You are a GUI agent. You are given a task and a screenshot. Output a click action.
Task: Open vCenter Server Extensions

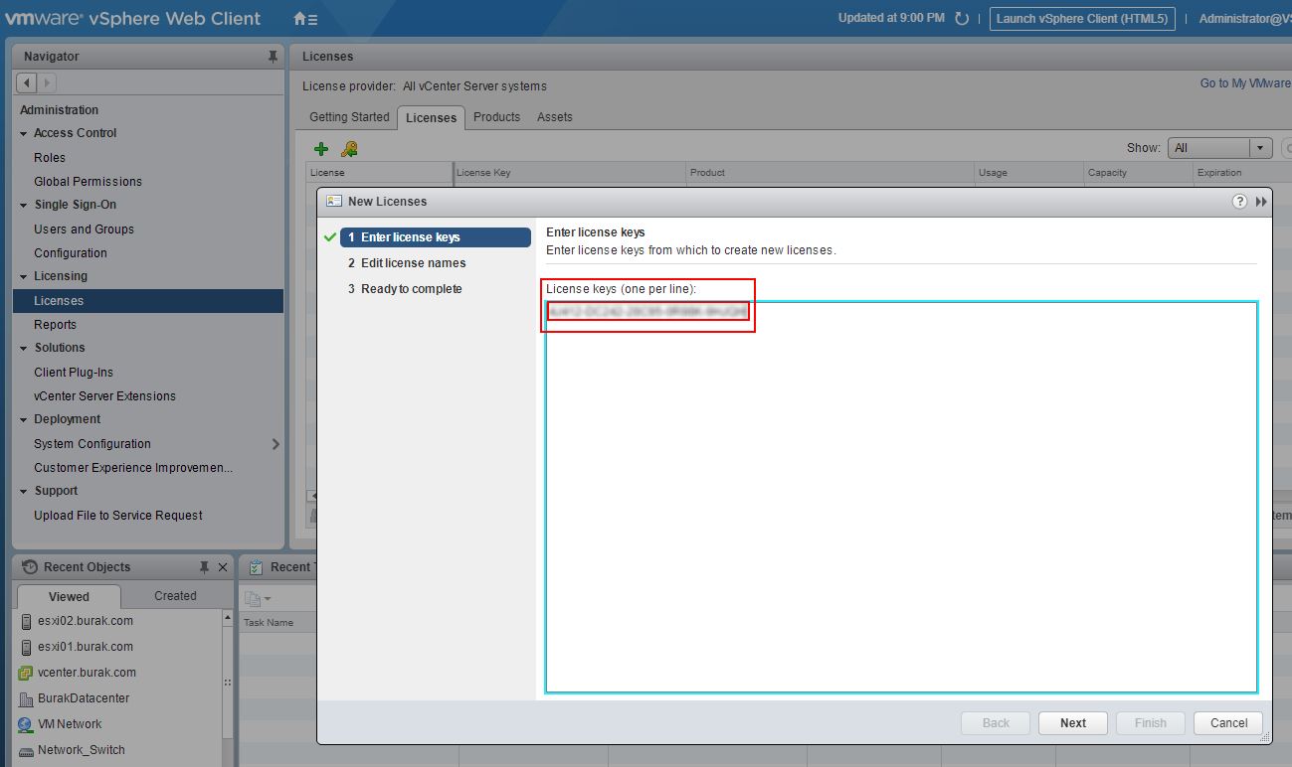click(x=104, y=396)
